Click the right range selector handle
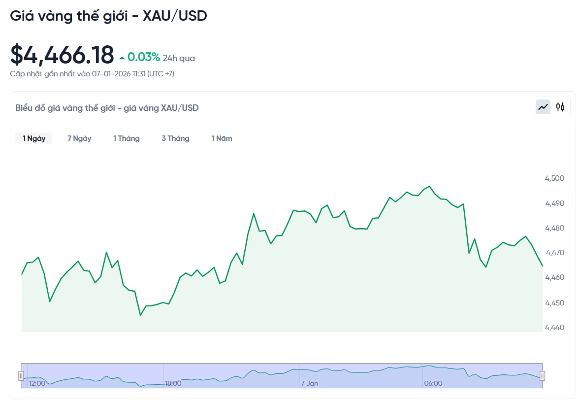 point(543,375)
